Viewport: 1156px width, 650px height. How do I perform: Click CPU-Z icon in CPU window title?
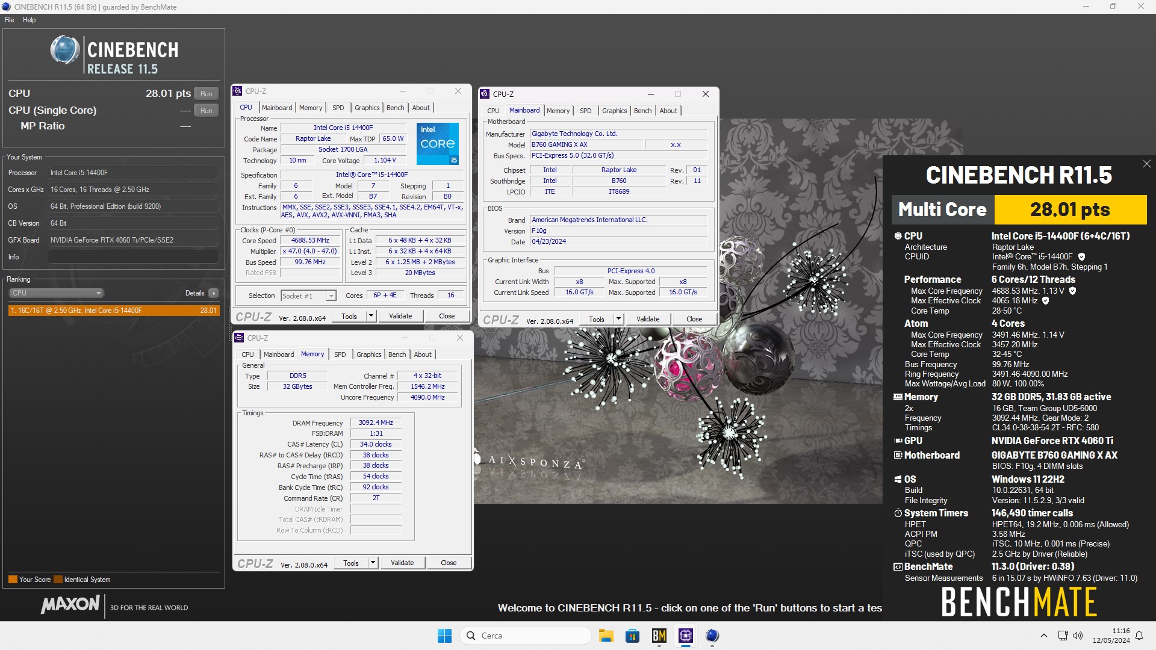point(238,91)
